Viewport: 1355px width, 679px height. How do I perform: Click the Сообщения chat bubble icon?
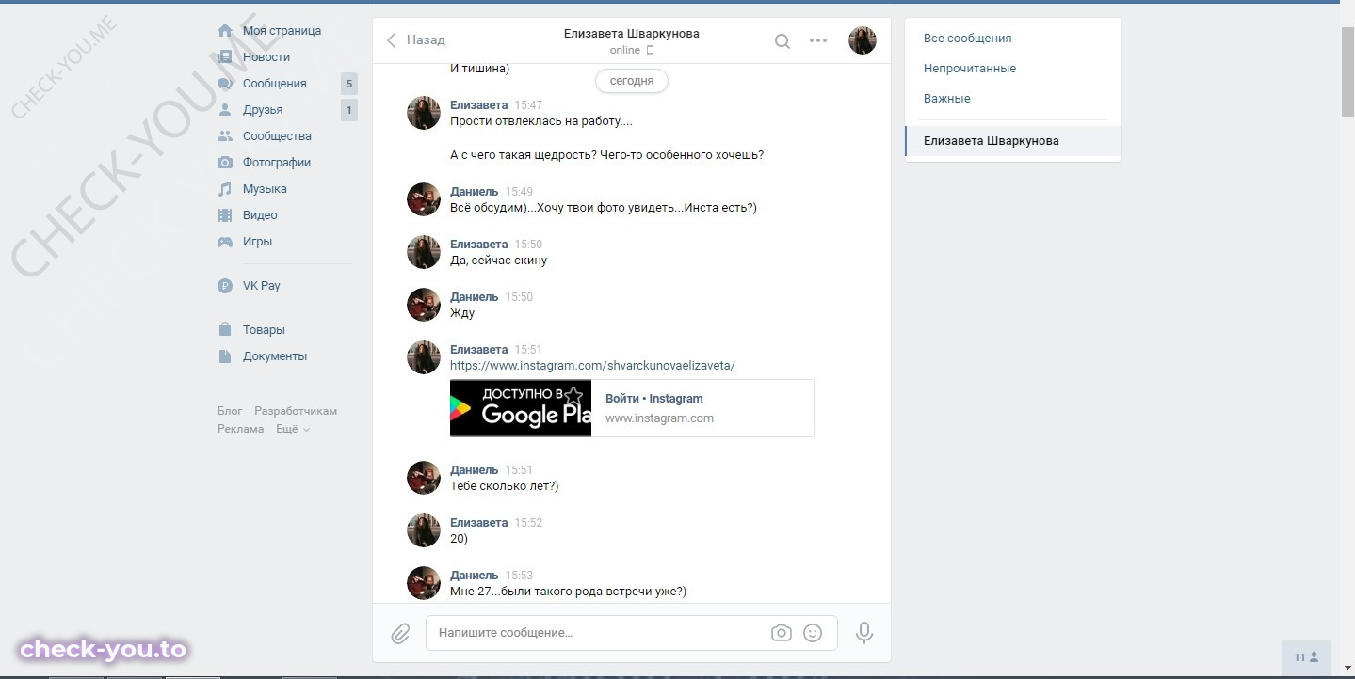[225, 84]
